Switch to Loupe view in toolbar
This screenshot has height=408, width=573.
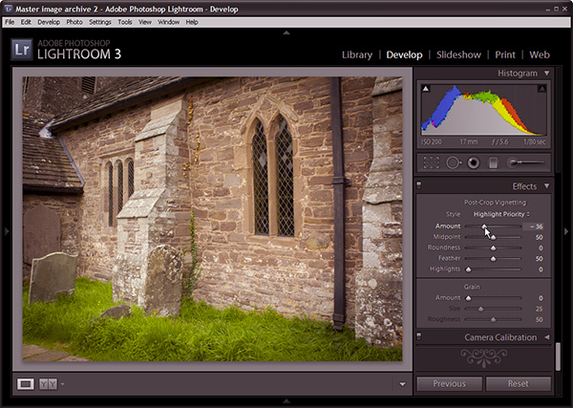pyautogui.click(x=26, y=384)
